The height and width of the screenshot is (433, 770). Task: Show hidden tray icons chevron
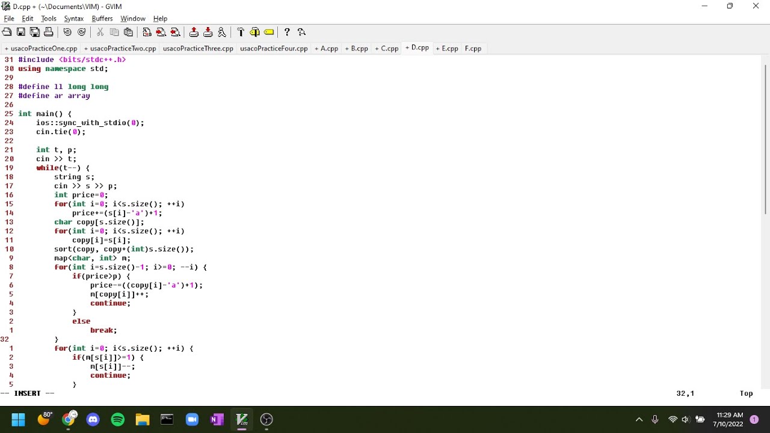pyautogui.click(x=639, y=419)
